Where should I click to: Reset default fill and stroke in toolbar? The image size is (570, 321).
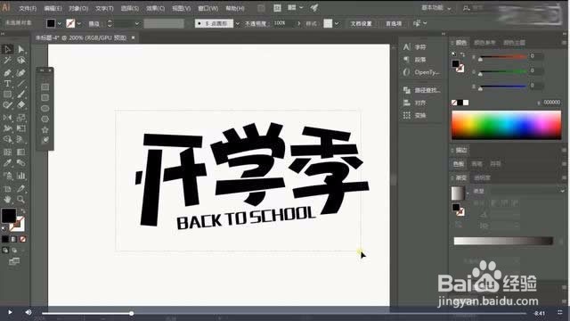pyautogui.click(x=4, y=229)
